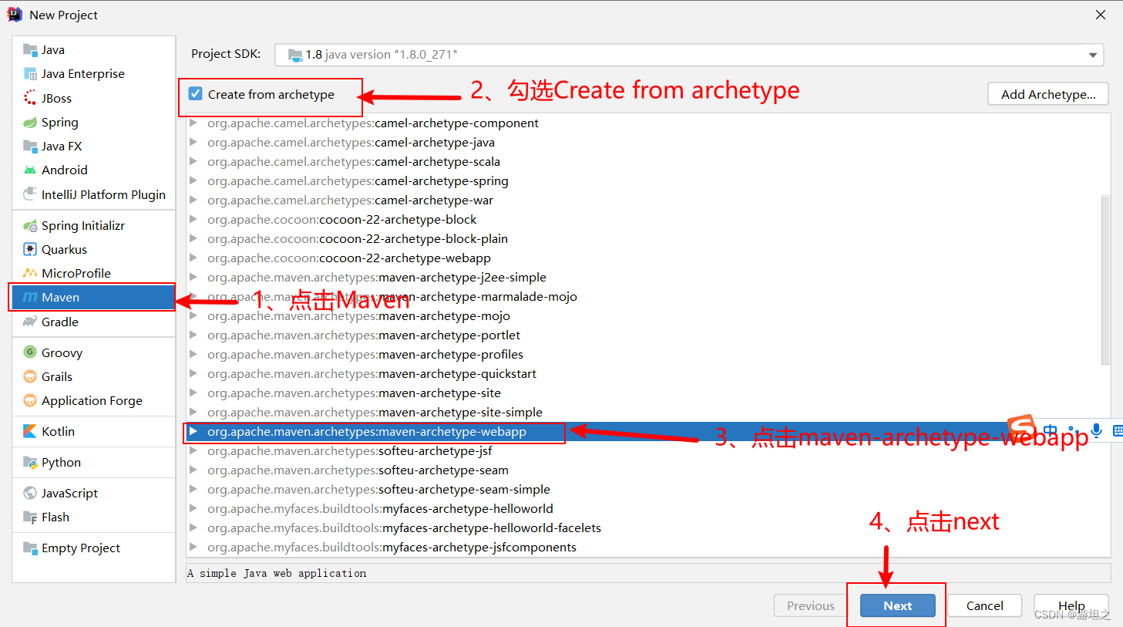Click the Flash icon
Viewport: 1123px width, 627px height.
(30, 517)
